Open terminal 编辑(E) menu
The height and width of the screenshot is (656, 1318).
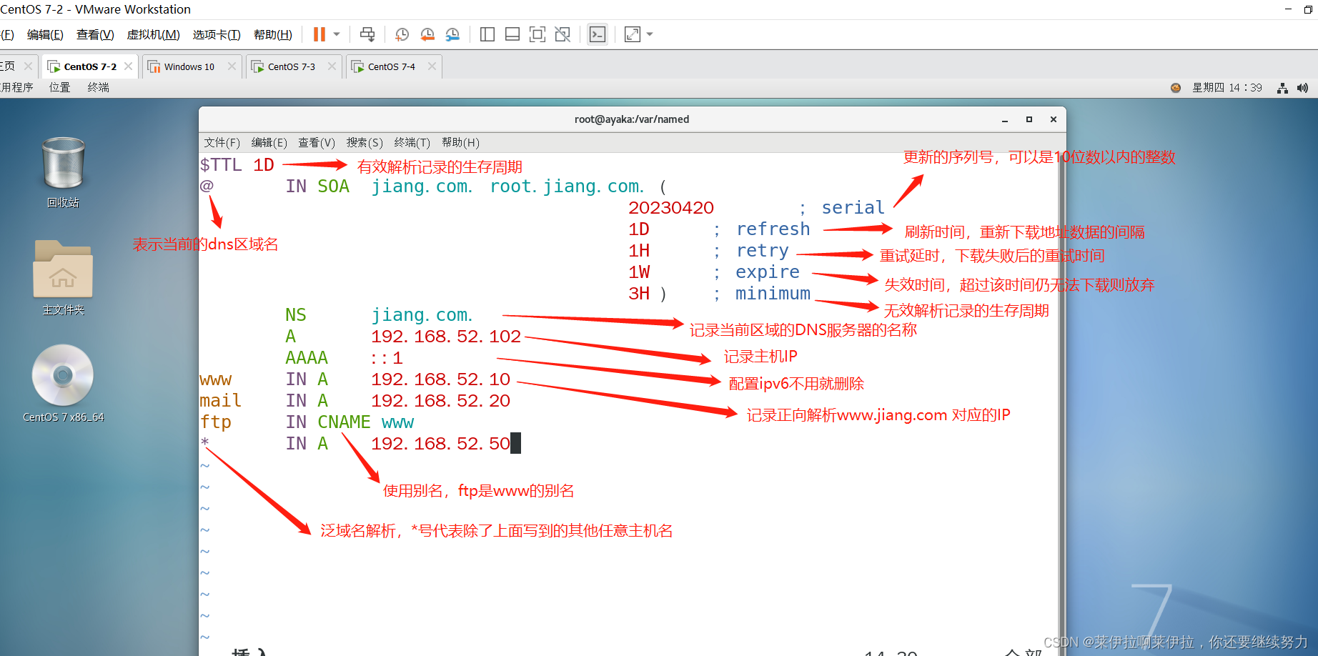[269, 142]
